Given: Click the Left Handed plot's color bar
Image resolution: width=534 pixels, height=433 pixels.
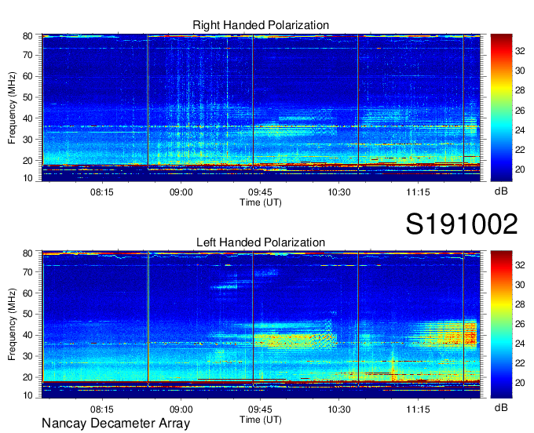Looking at the screenshot, I should point(501,325).
